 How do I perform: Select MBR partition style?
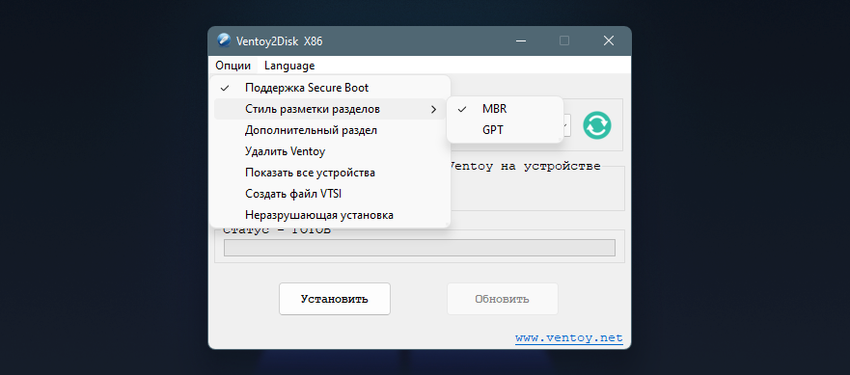505,109
